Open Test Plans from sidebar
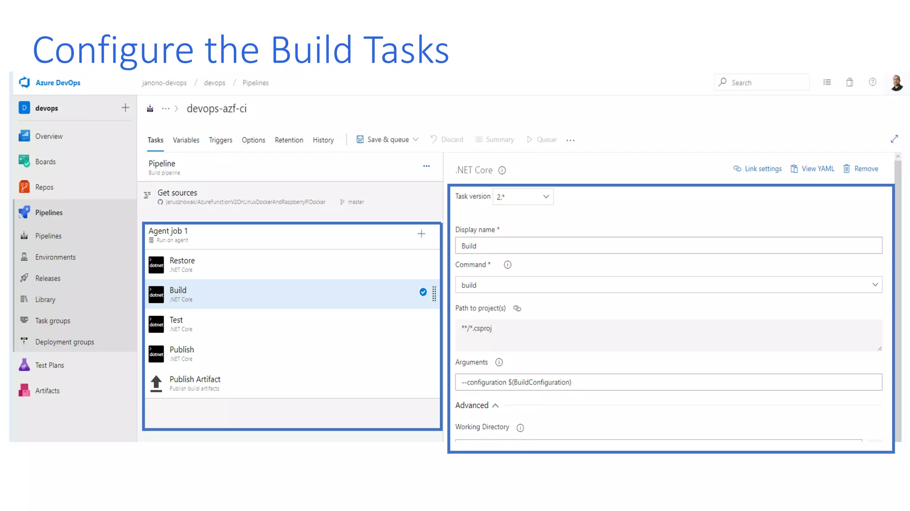Viewport: 910px width, 511px height. click(x=49, y=365)
